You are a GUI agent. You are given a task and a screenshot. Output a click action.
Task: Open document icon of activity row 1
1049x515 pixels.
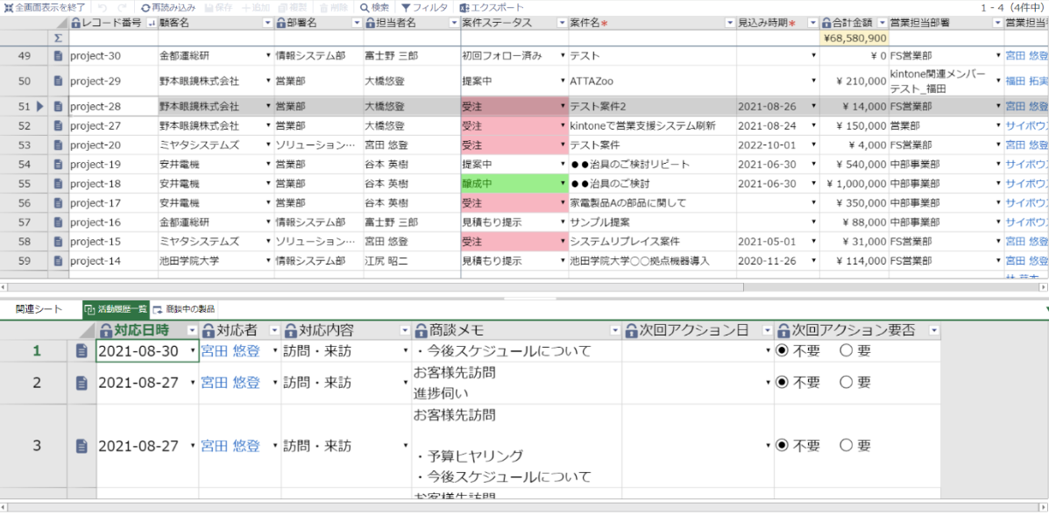82,350
